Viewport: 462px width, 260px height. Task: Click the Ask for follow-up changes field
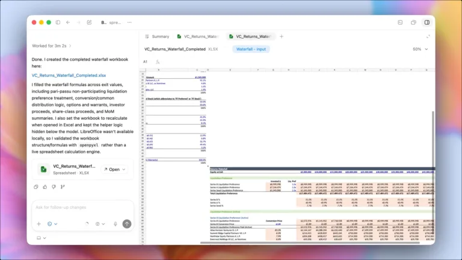pyautogui.click(x=82, y=208)
